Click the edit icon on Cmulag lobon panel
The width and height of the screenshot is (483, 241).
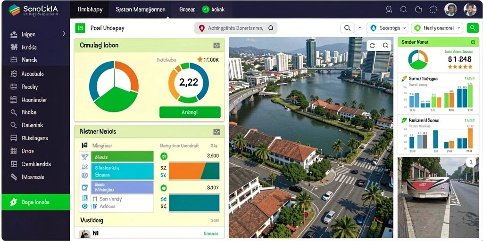[217, 46]
